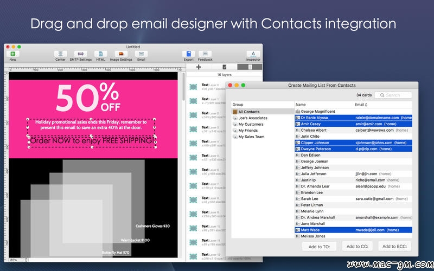
Task: Select the Julia Jefferson contact row
Action: [354, 174]
